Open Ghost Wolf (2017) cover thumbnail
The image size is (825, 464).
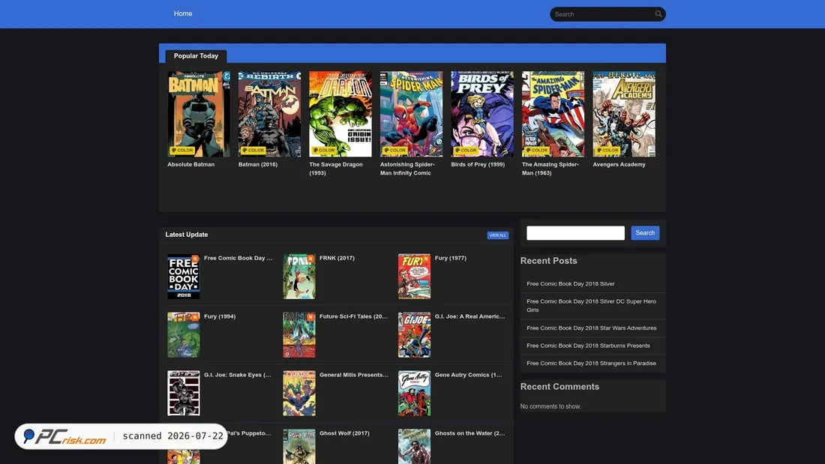coord(298,447)
